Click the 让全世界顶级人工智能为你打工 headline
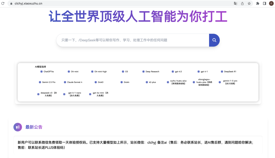Image resolution: width=275 pixels, height=158 pixels. tap(138, 17)
